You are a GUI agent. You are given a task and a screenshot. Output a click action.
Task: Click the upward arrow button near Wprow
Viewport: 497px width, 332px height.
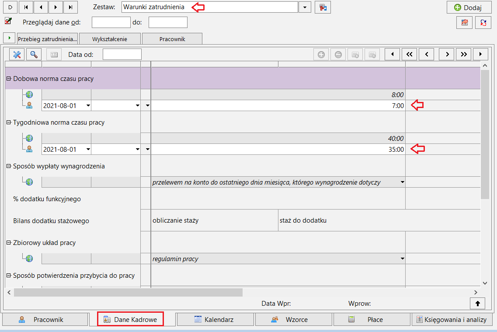(478, 304)
